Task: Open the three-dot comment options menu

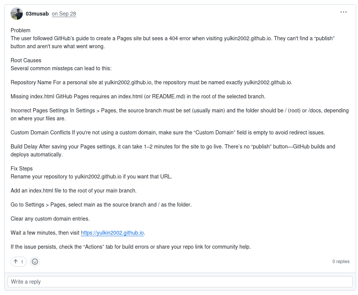Action: click(343, 12)
